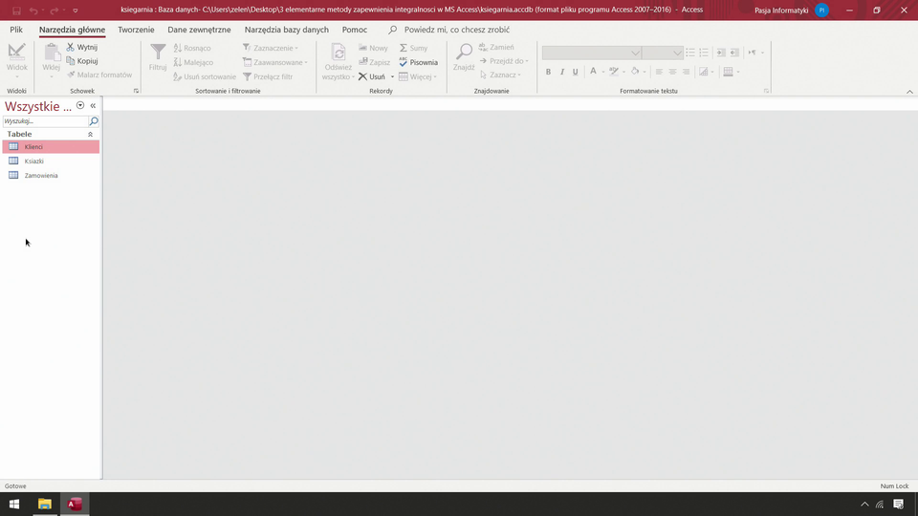This screenshot has height=516, width=918.
Task: Click the Kopiuj copy icon
Action: (x=71, y=61)
